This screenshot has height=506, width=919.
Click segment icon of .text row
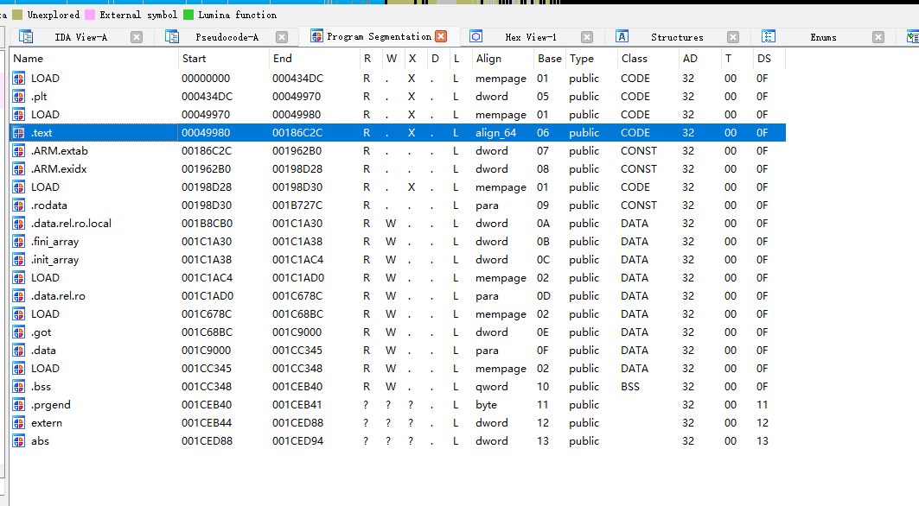click(19, 133)
